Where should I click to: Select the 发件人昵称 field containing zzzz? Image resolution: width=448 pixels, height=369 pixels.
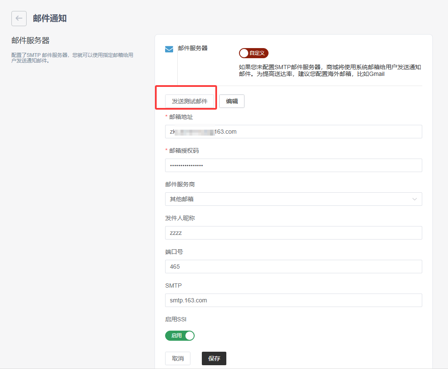click(x=293, y=233)
